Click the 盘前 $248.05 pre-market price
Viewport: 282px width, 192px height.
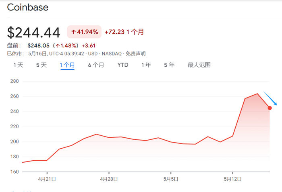[39, 45]
